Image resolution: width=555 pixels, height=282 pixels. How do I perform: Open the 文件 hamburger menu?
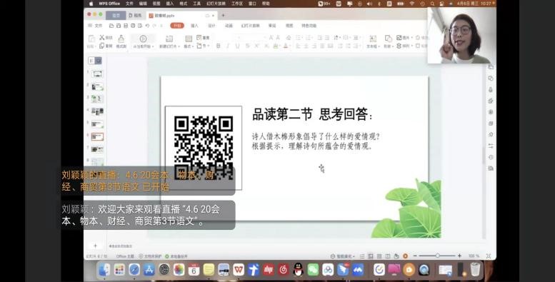(x=95, y=26)
